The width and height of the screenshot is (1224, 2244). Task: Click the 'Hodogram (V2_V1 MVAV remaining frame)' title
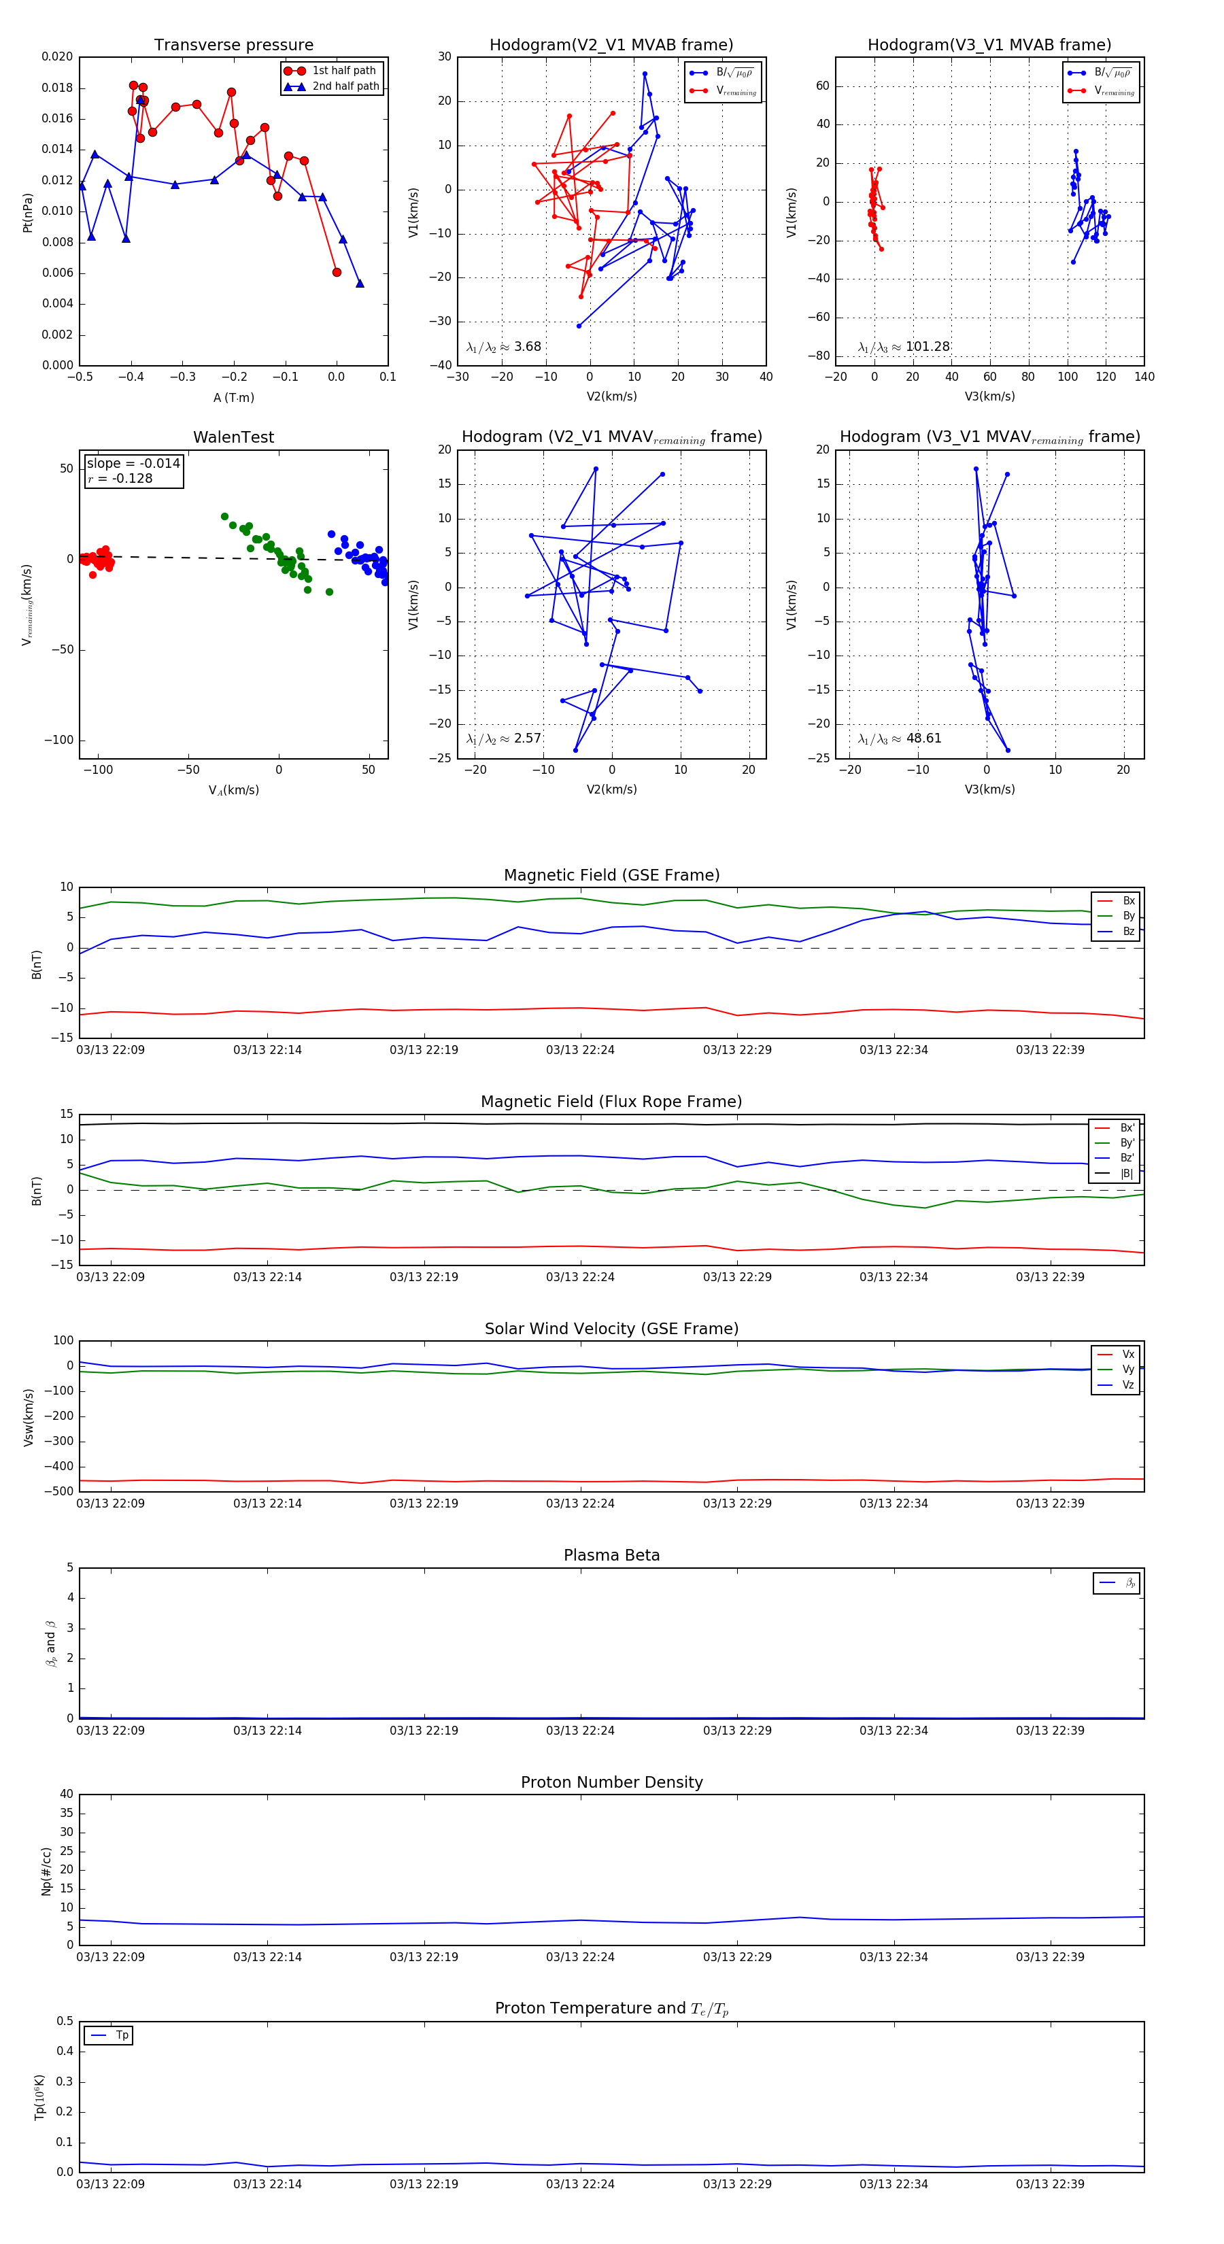pyautogui.click(x=611, y=437)
